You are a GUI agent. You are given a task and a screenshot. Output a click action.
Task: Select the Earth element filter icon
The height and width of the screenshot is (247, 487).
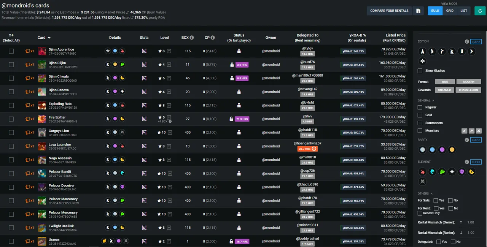442,172
